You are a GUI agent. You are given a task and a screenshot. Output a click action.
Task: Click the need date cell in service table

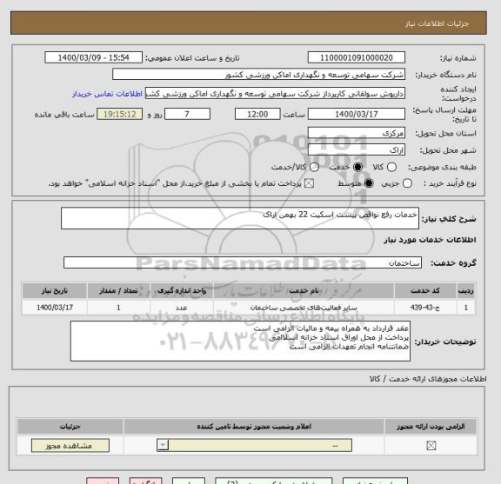pos(55,308)
